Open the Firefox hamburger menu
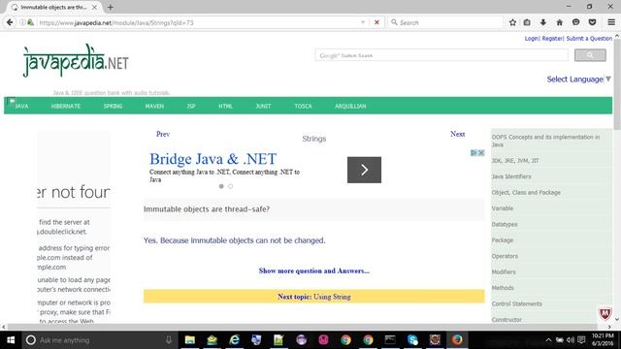Screen dimensions: 621x349 pyautogui.click(x=611, y=22)
